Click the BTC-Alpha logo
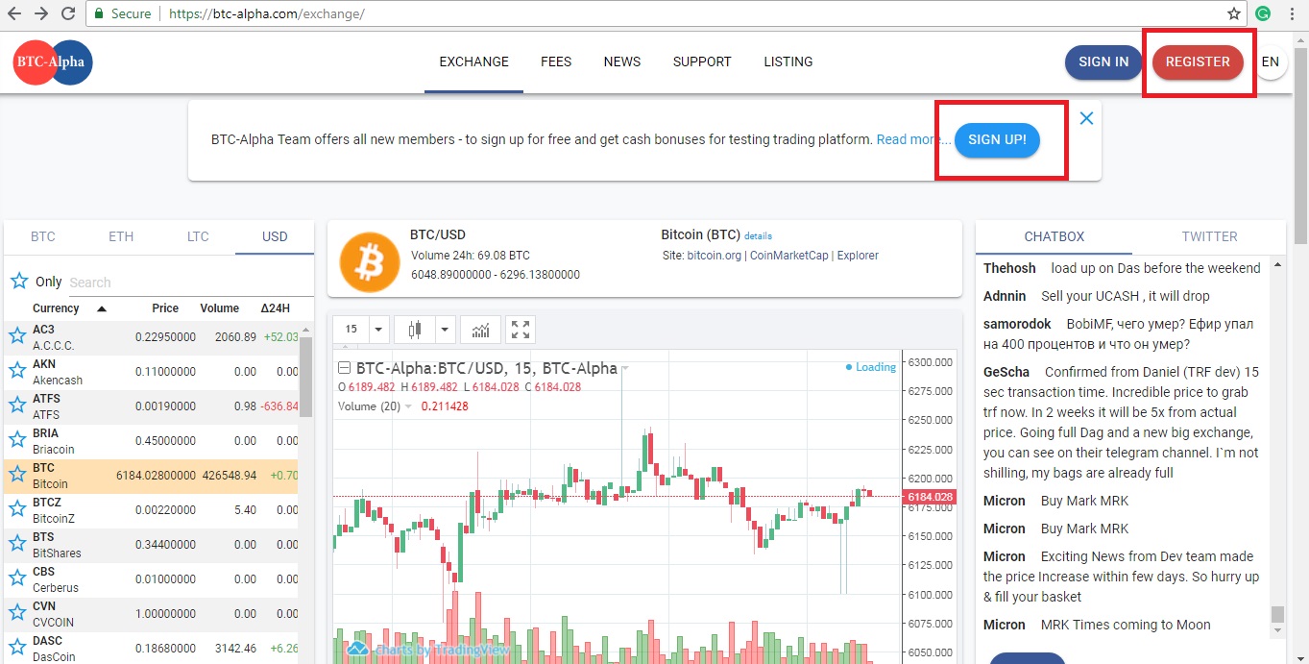This screenshot has width=1309, height=664. point(53,62)
